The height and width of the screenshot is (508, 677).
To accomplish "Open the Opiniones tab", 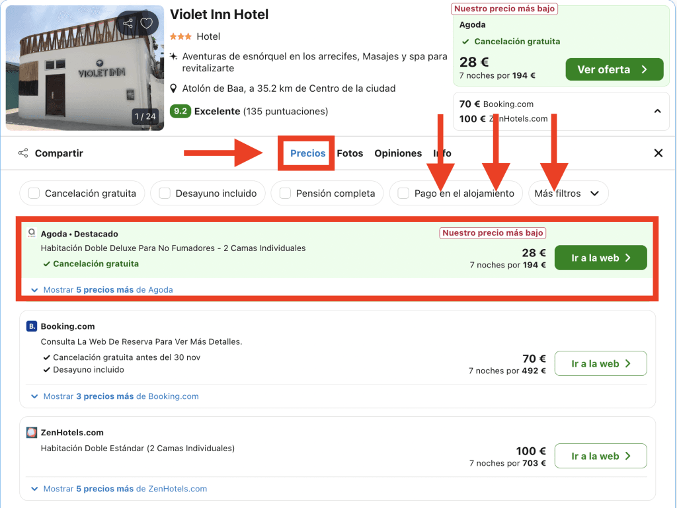I will [398, 153].
